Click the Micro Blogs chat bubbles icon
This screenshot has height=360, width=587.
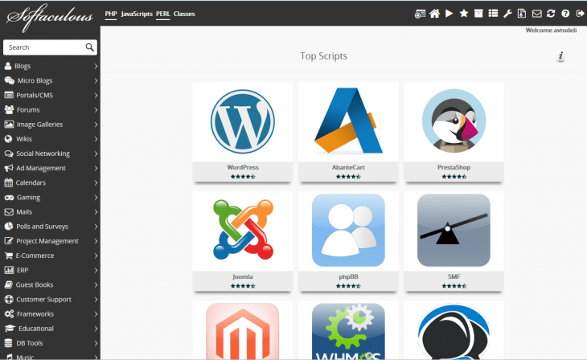tap(9, 80)
